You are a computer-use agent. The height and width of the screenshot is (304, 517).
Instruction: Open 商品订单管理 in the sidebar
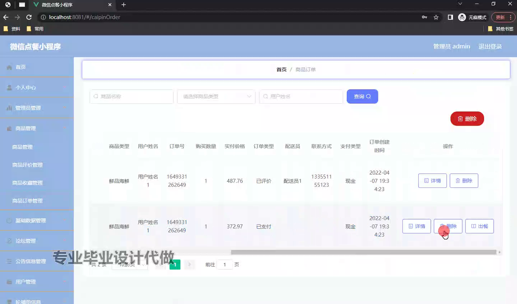27,201
